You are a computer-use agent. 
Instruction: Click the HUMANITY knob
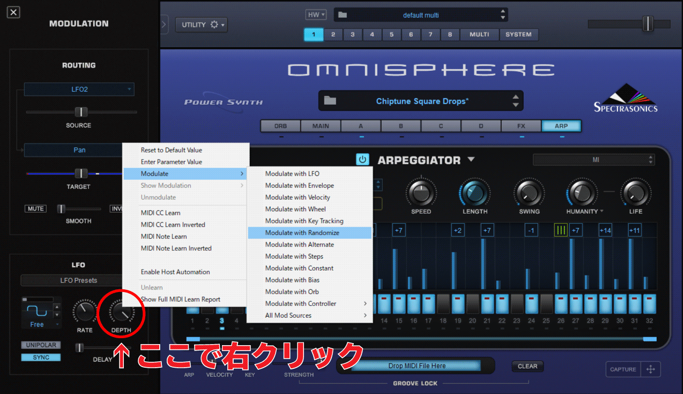click(x=582, y=192)
